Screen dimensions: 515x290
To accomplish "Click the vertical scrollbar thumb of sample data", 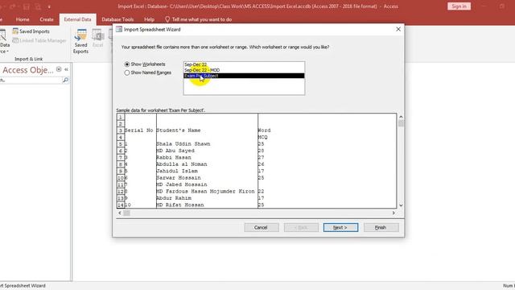I will [x=401, y=123].
